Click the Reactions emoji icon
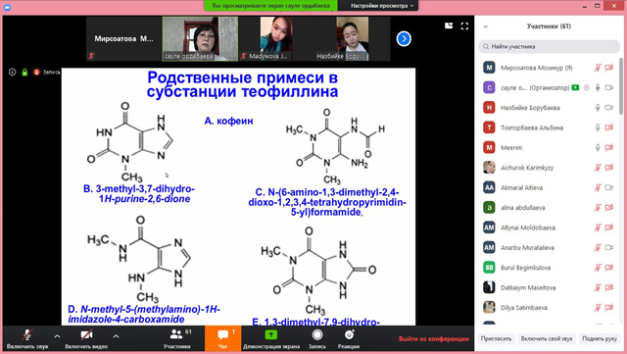 coord(349,334)
